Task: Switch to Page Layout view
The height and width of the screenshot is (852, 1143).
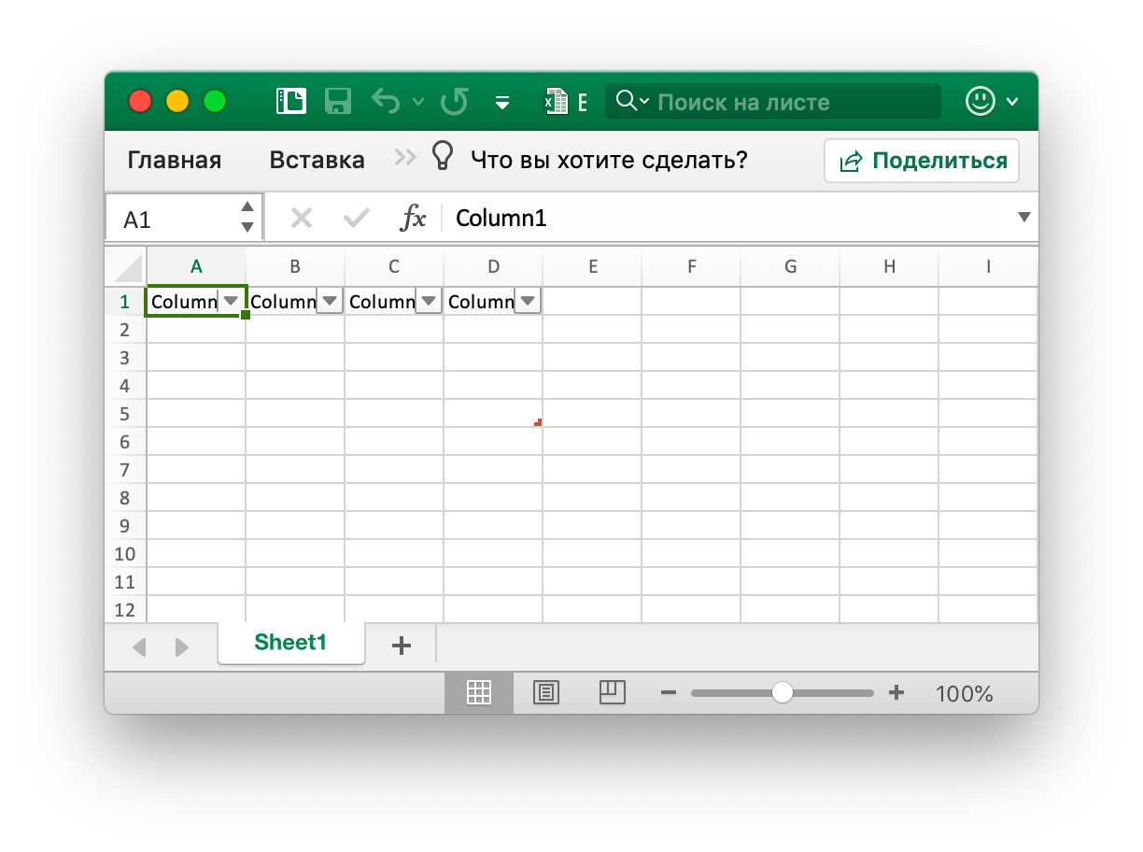Action: pos(546,692)
